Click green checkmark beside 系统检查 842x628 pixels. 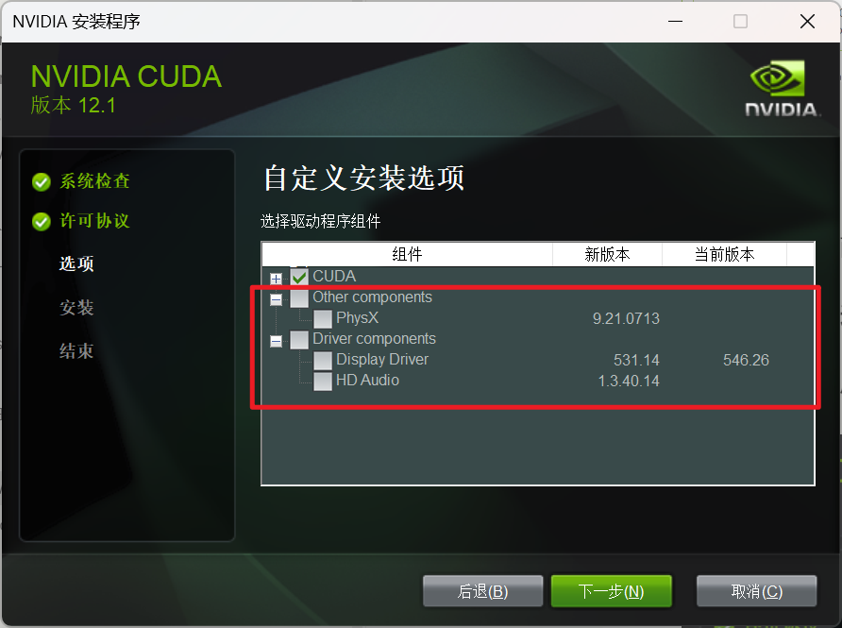42,182
